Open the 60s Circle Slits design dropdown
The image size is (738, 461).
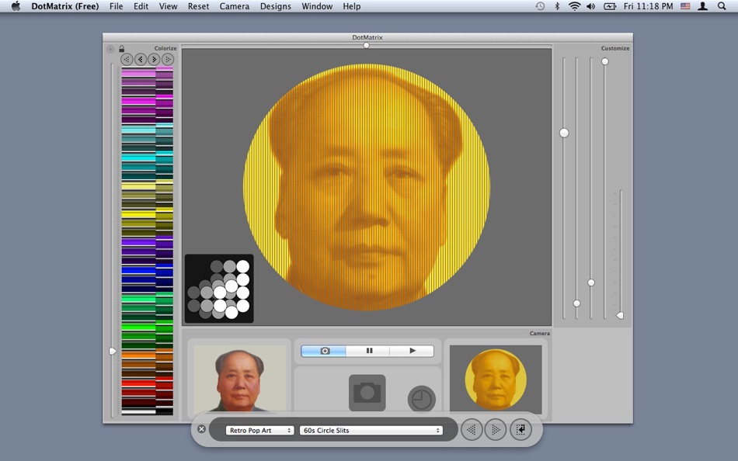(371, 431)
